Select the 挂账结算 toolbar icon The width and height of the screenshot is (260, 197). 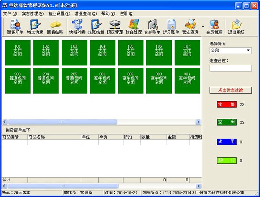96,27
